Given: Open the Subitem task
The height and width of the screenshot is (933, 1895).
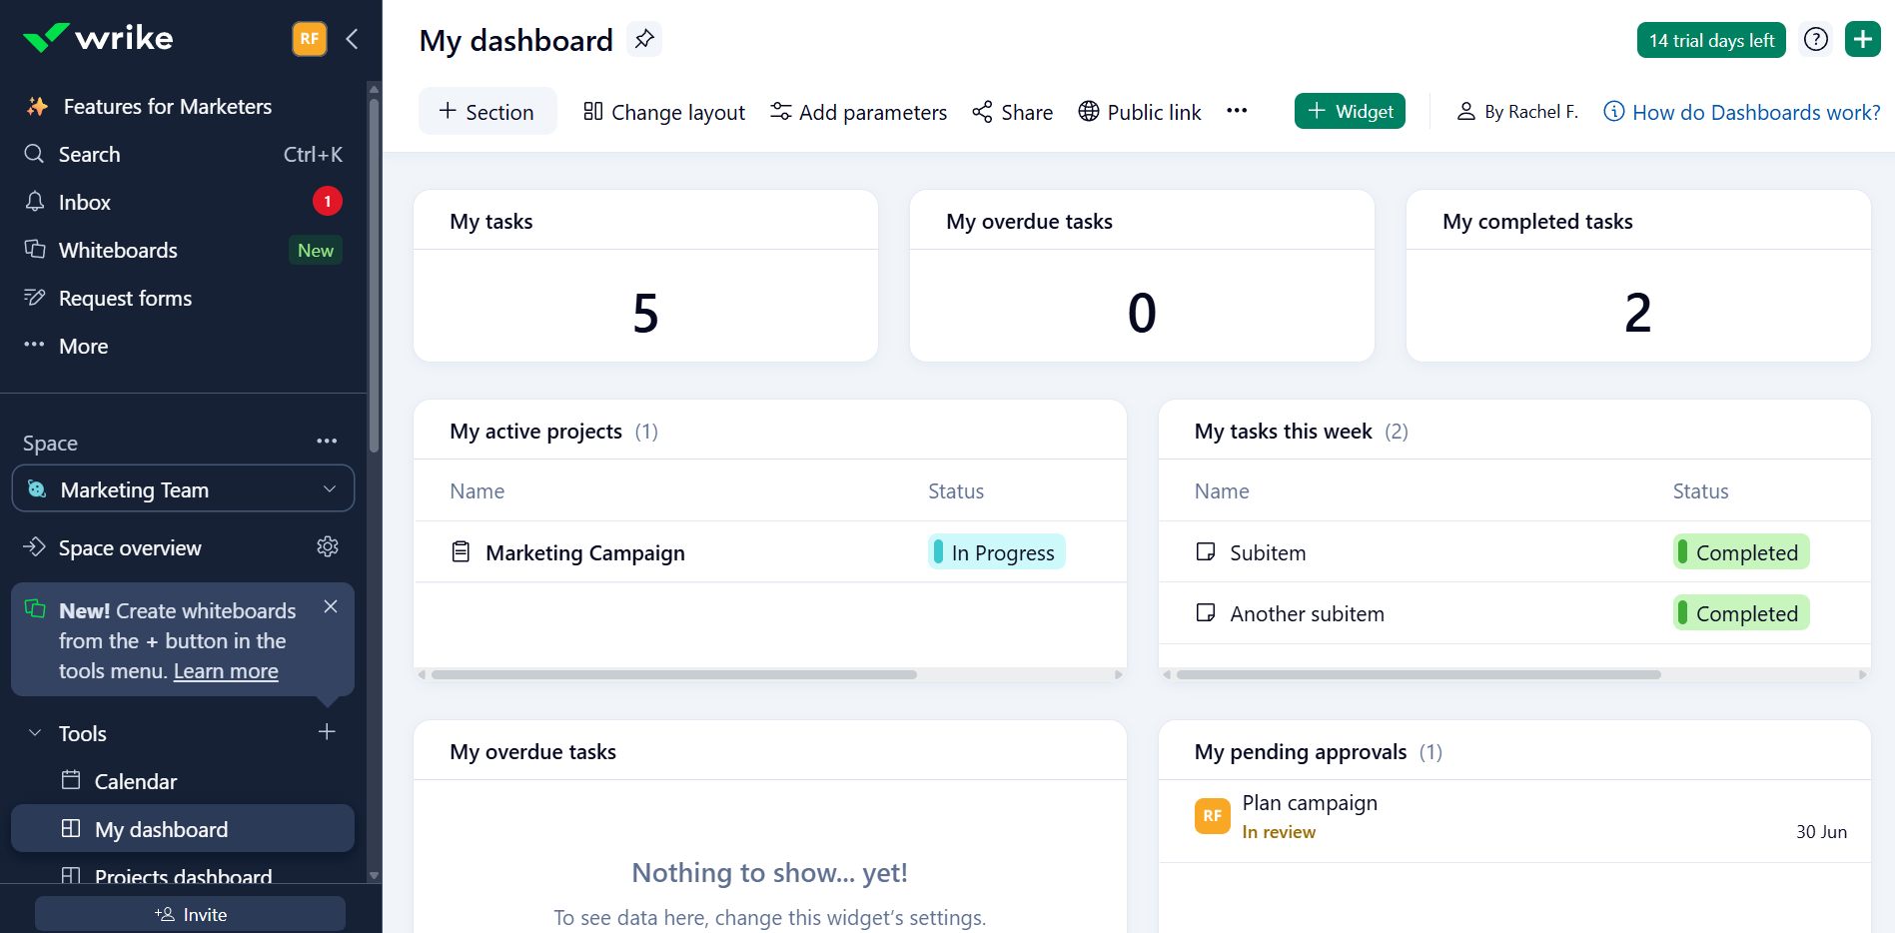Looking at the screenshot, I should (x=1268, y=553).
